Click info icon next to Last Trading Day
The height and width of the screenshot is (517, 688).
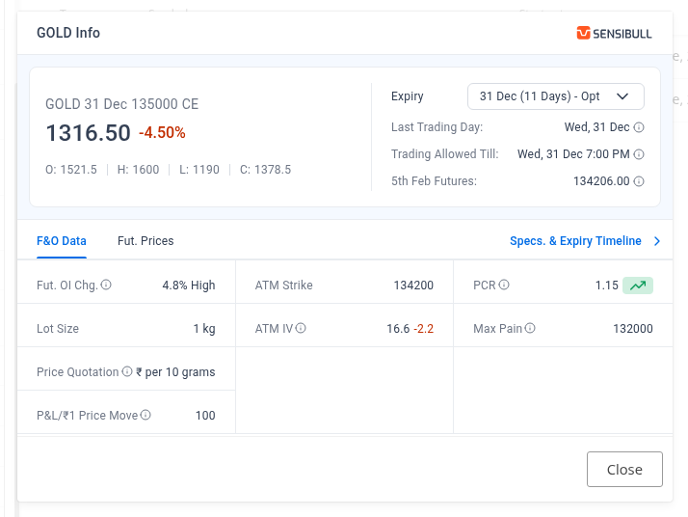639,127
